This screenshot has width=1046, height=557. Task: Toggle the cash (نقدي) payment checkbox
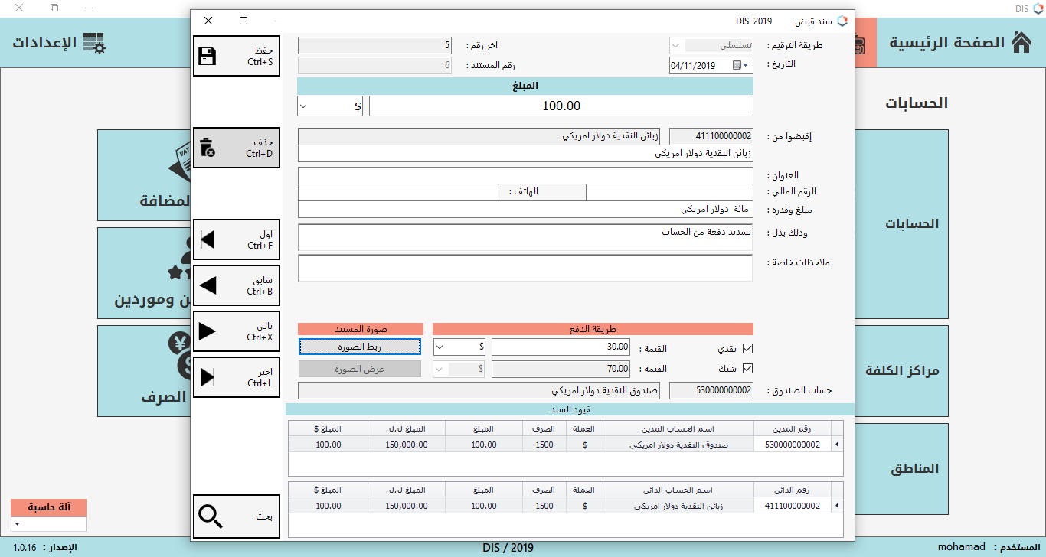pyautogui.click(x=748, y=348)
